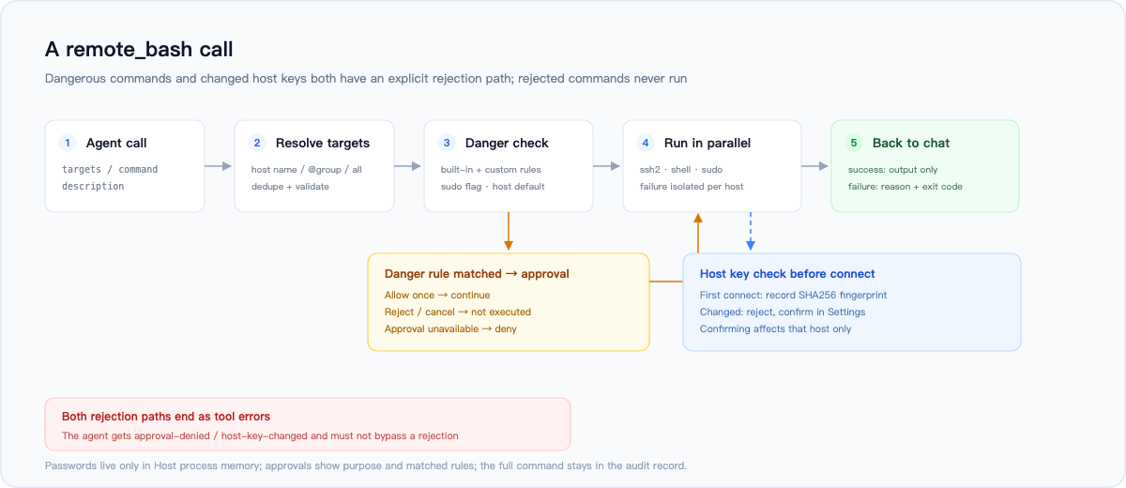Click arrow between Agent call and Resolve targets
The image size is (1126, 488).
click(x=219, y=166)
